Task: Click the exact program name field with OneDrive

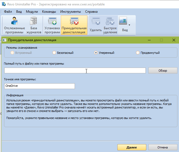Action: [39, 86]
